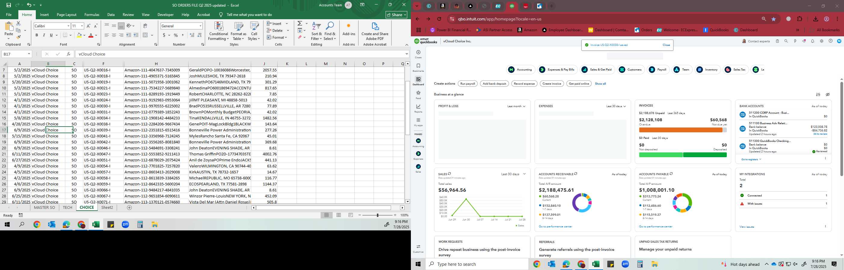Switch to Page Layout view in status bar
Screen dimensions: 844x270
(x=339, y=215)
